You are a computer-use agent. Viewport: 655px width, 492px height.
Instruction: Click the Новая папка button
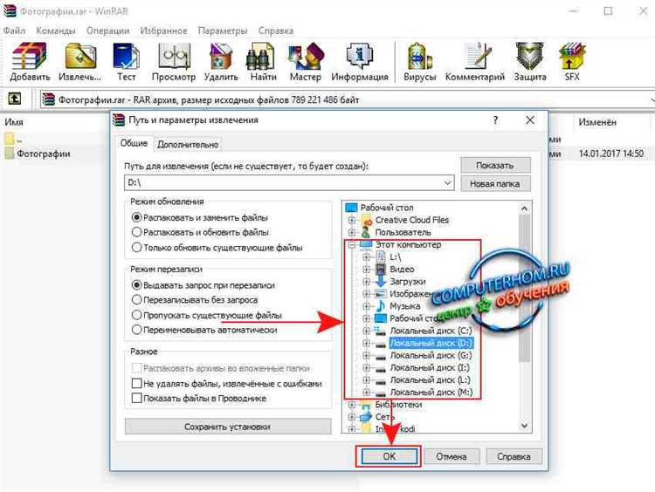495,183
